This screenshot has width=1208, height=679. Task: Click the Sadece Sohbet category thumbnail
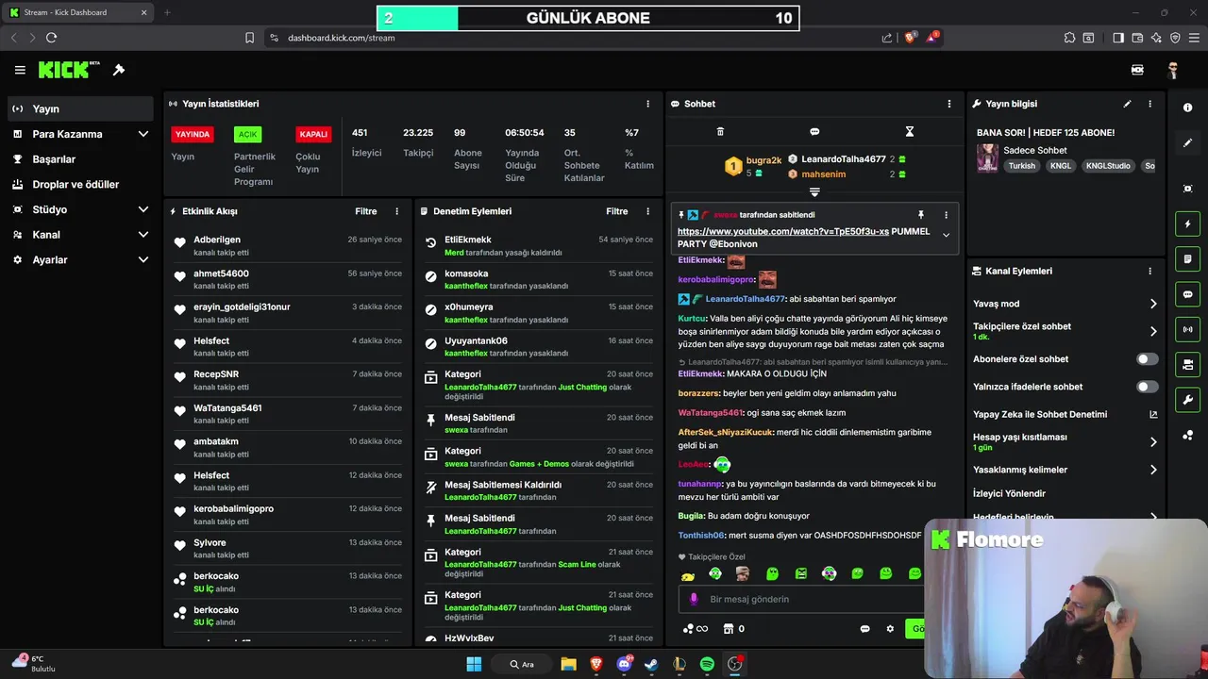(x=987, y=157)
